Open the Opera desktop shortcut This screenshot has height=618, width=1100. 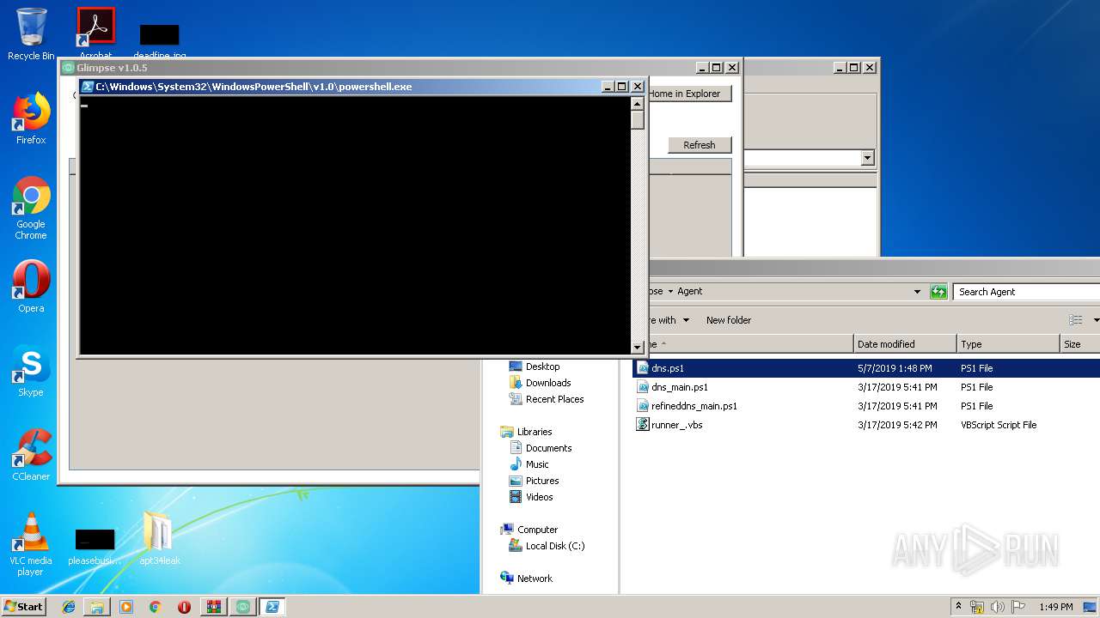(x=31, y=286)
